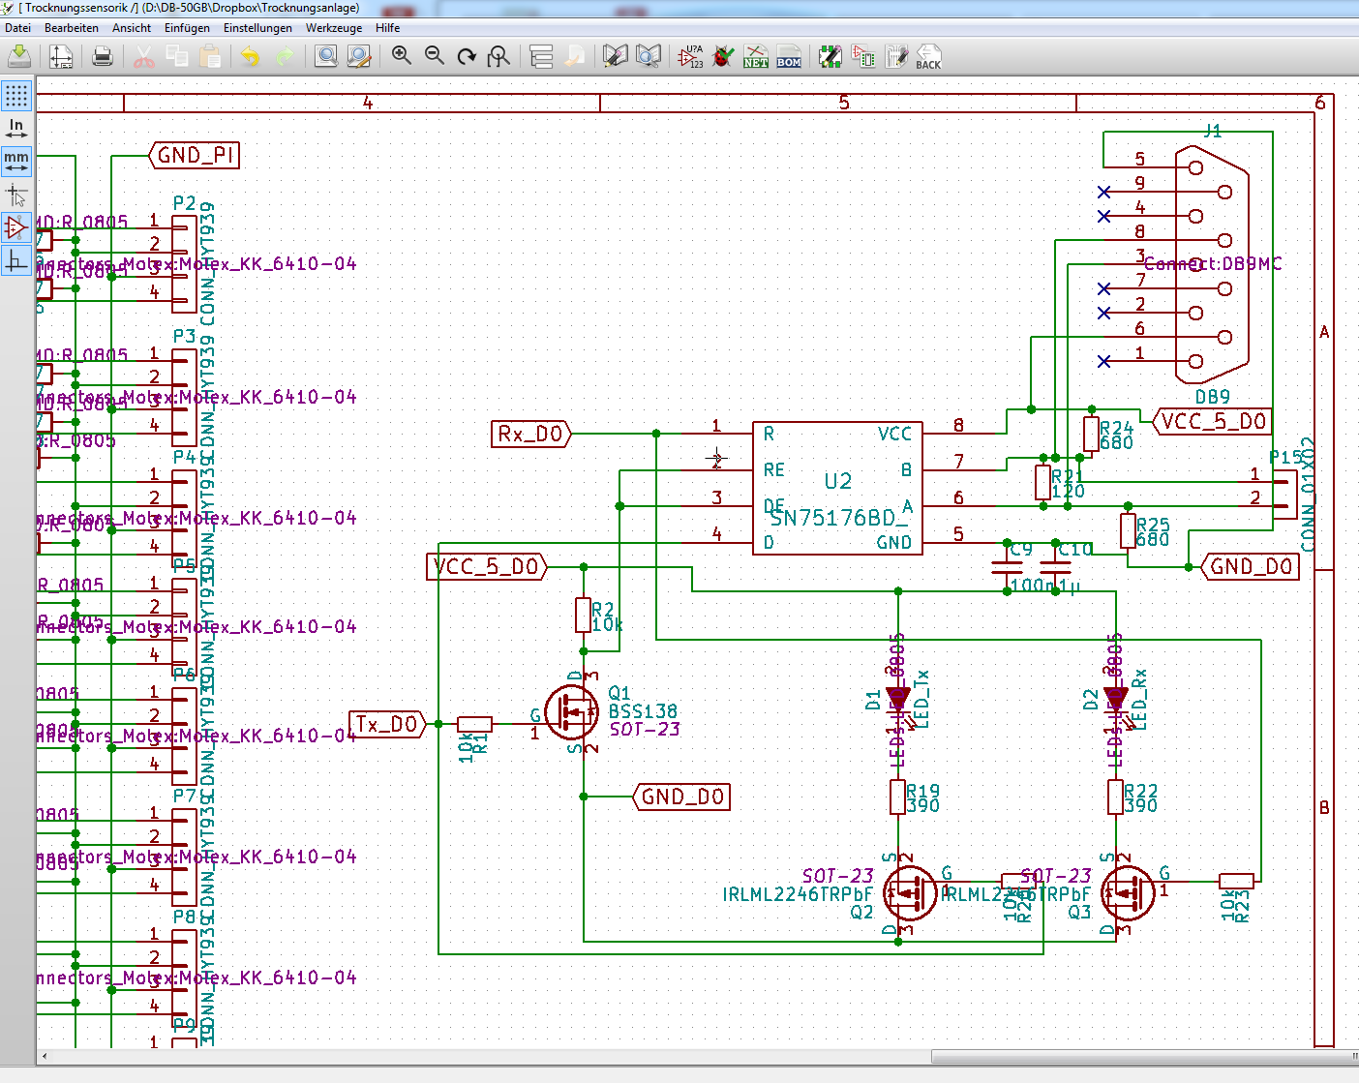The height and width of the screenshot is (1083, 1359).
Task: Open the Datei menu
Action: pyautogui.click(x=18, y=28)
